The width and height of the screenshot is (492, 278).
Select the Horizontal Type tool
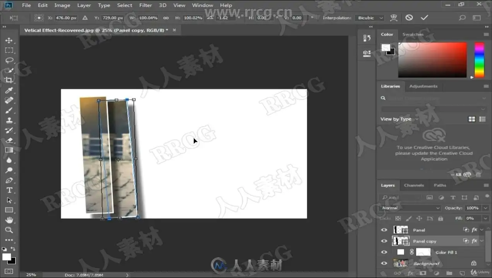click(x=9, y=190)
